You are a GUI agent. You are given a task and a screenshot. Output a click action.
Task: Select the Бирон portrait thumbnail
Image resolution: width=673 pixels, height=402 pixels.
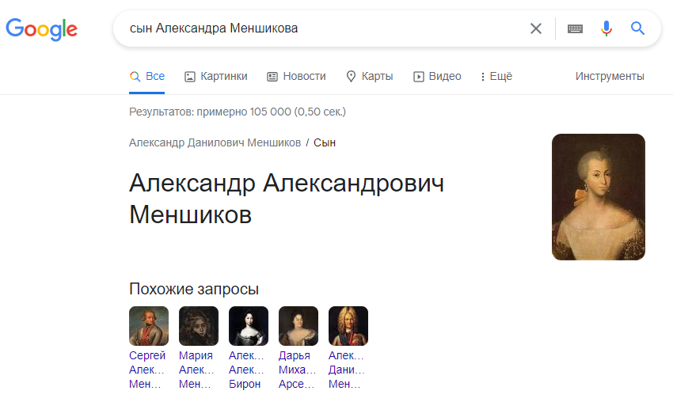[249, 325]
